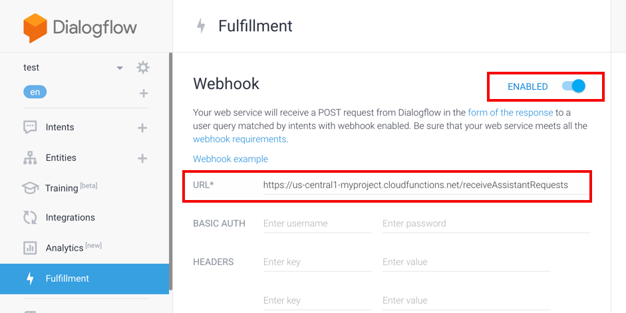Add a new language with plus icon

(143, 93)
